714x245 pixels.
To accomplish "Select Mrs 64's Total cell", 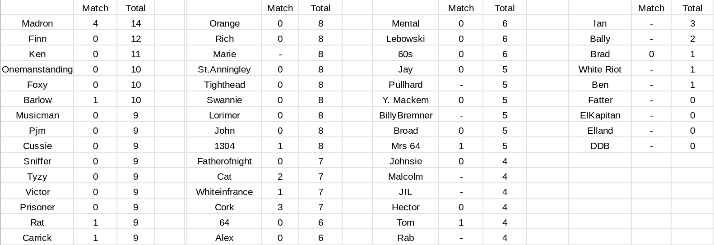I will click(x=505, y=146).
